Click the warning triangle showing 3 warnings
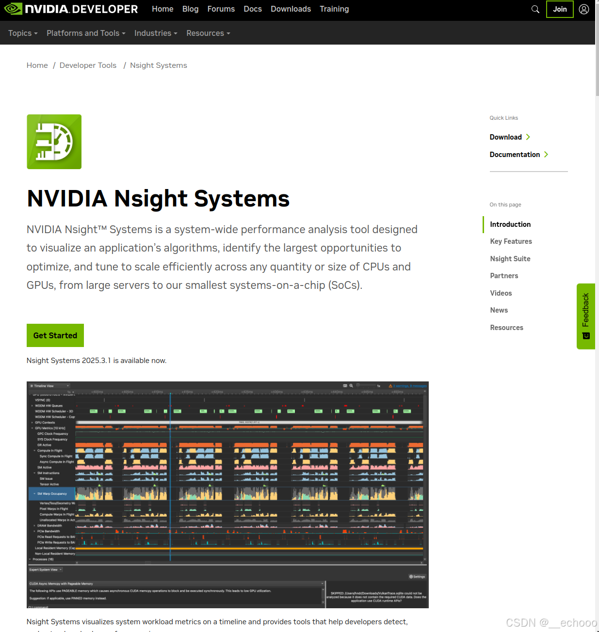This screenshot has width=599, height=632. [x=391, y=386]
